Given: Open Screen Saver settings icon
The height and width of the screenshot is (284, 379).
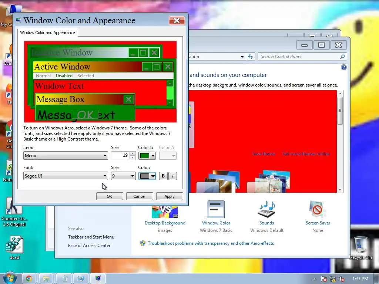Looking at the screenshot, I should point(318,209).
